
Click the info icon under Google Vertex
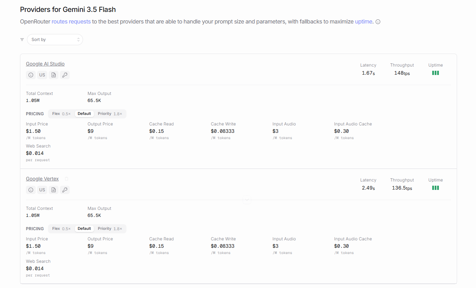click(31, 190)
